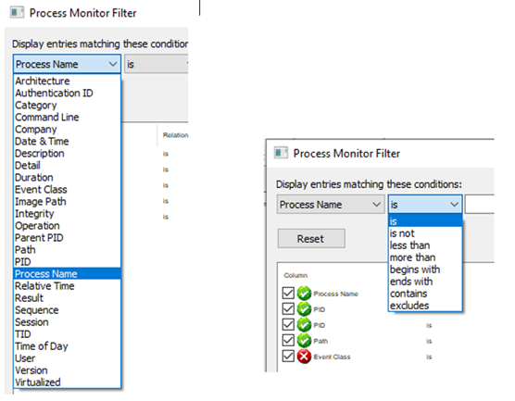Click the 'is' relation cell of Path row

click(429, 341)
